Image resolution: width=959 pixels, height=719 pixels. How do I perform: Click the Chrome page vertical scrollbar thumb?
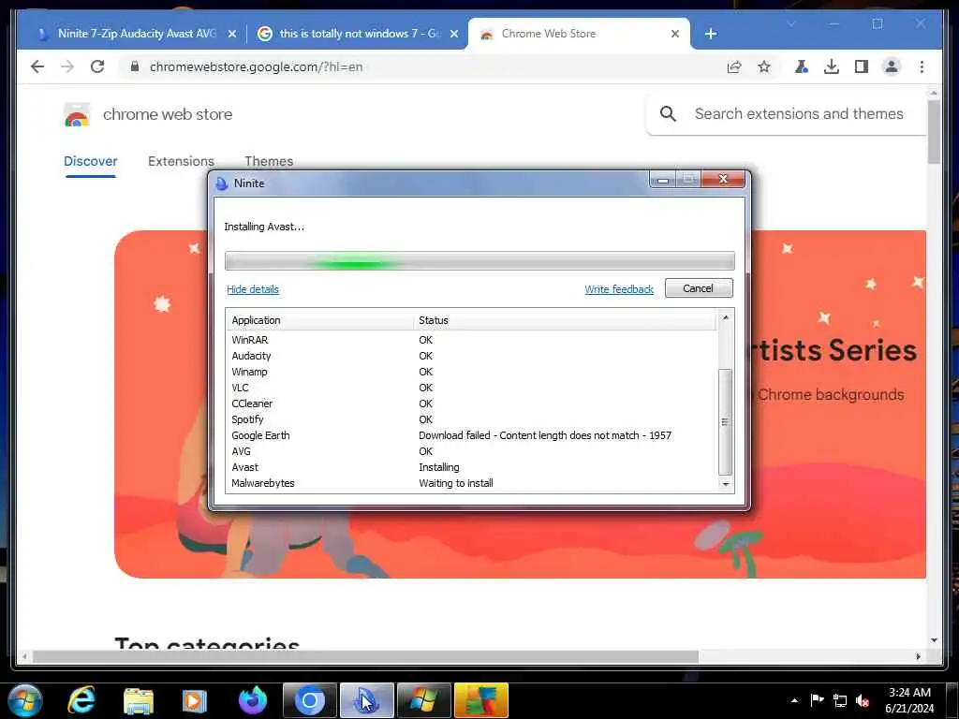pos(934,131)
